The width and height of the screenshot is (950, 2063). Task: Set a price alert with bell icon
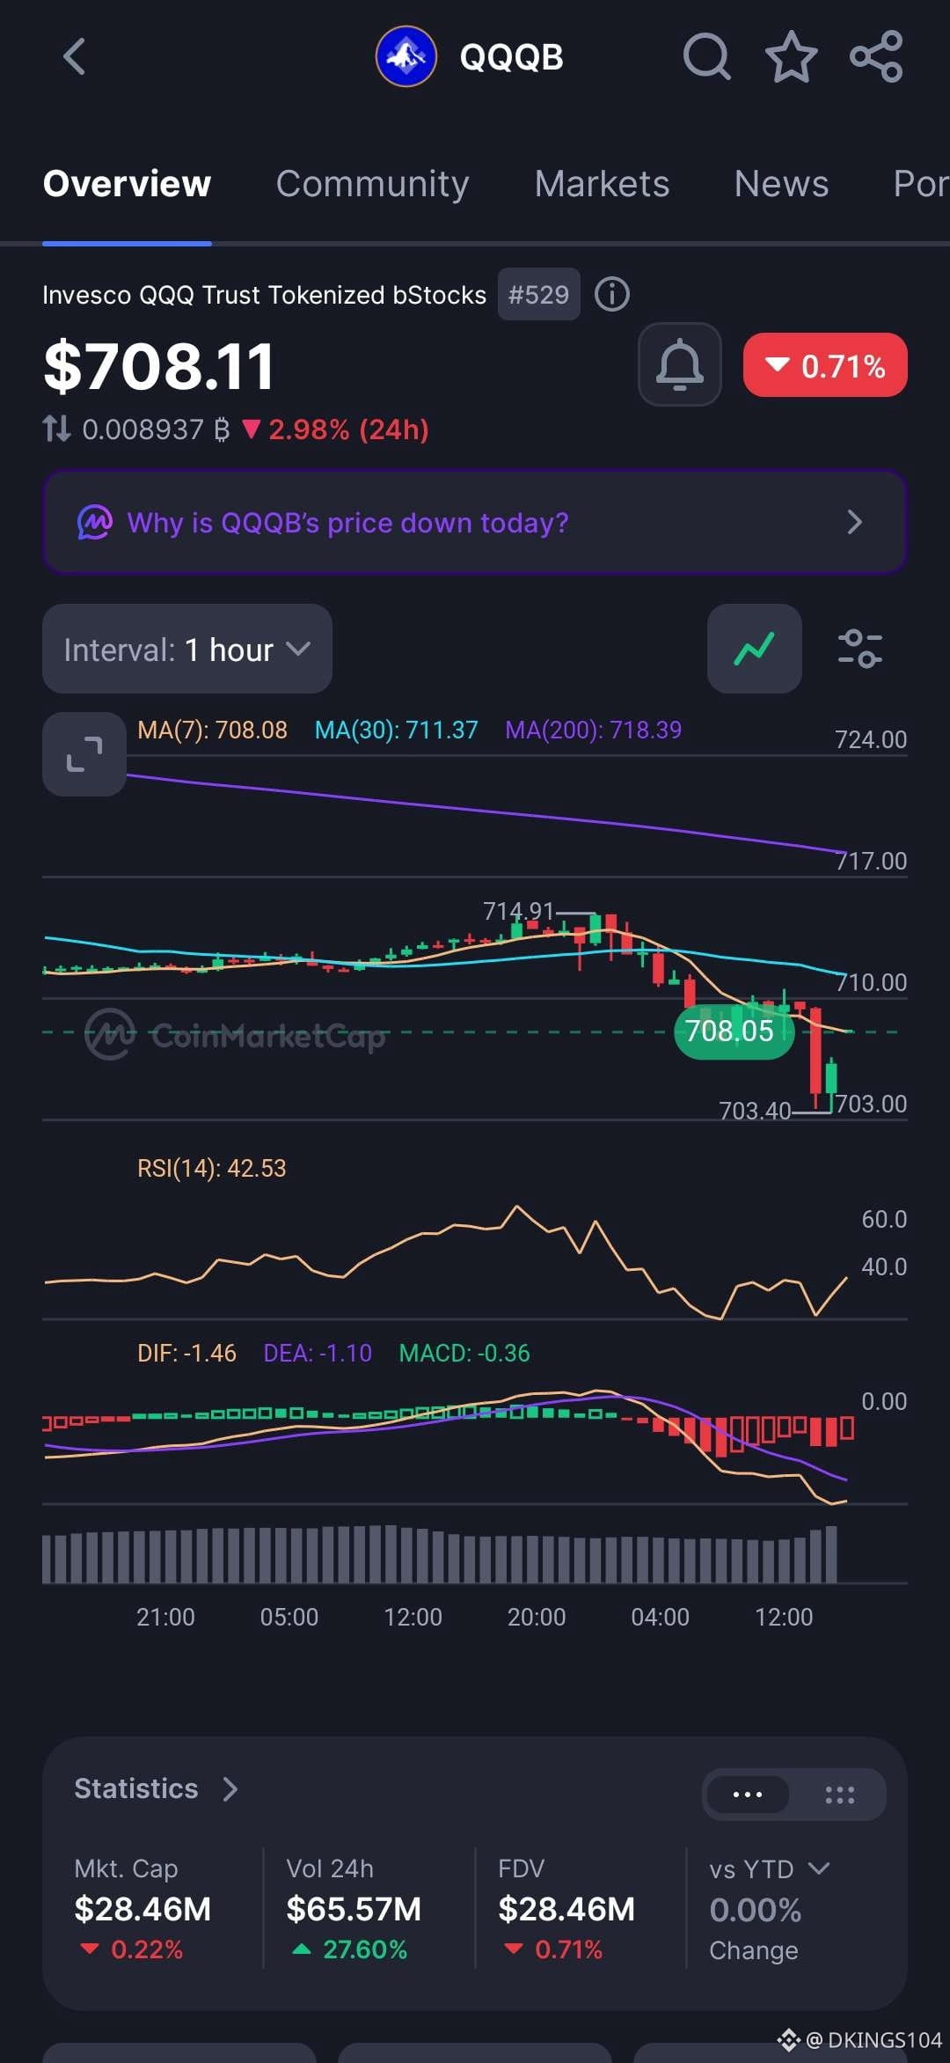(680, 364)
